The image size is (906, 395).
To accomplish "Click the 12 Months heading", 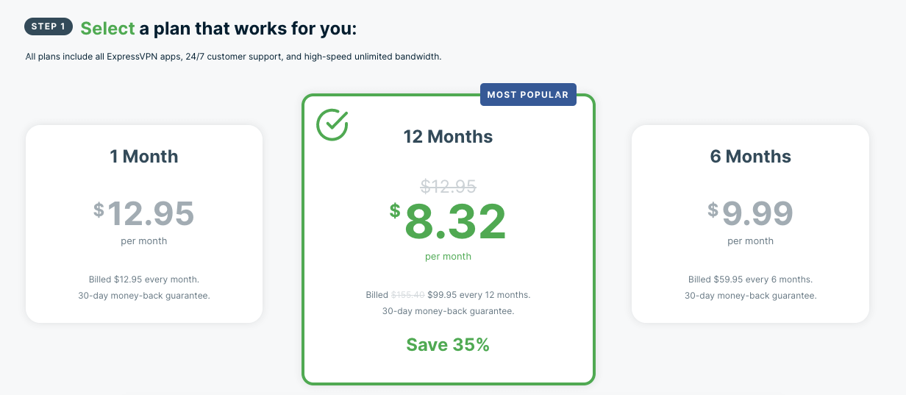I will 448,137.
